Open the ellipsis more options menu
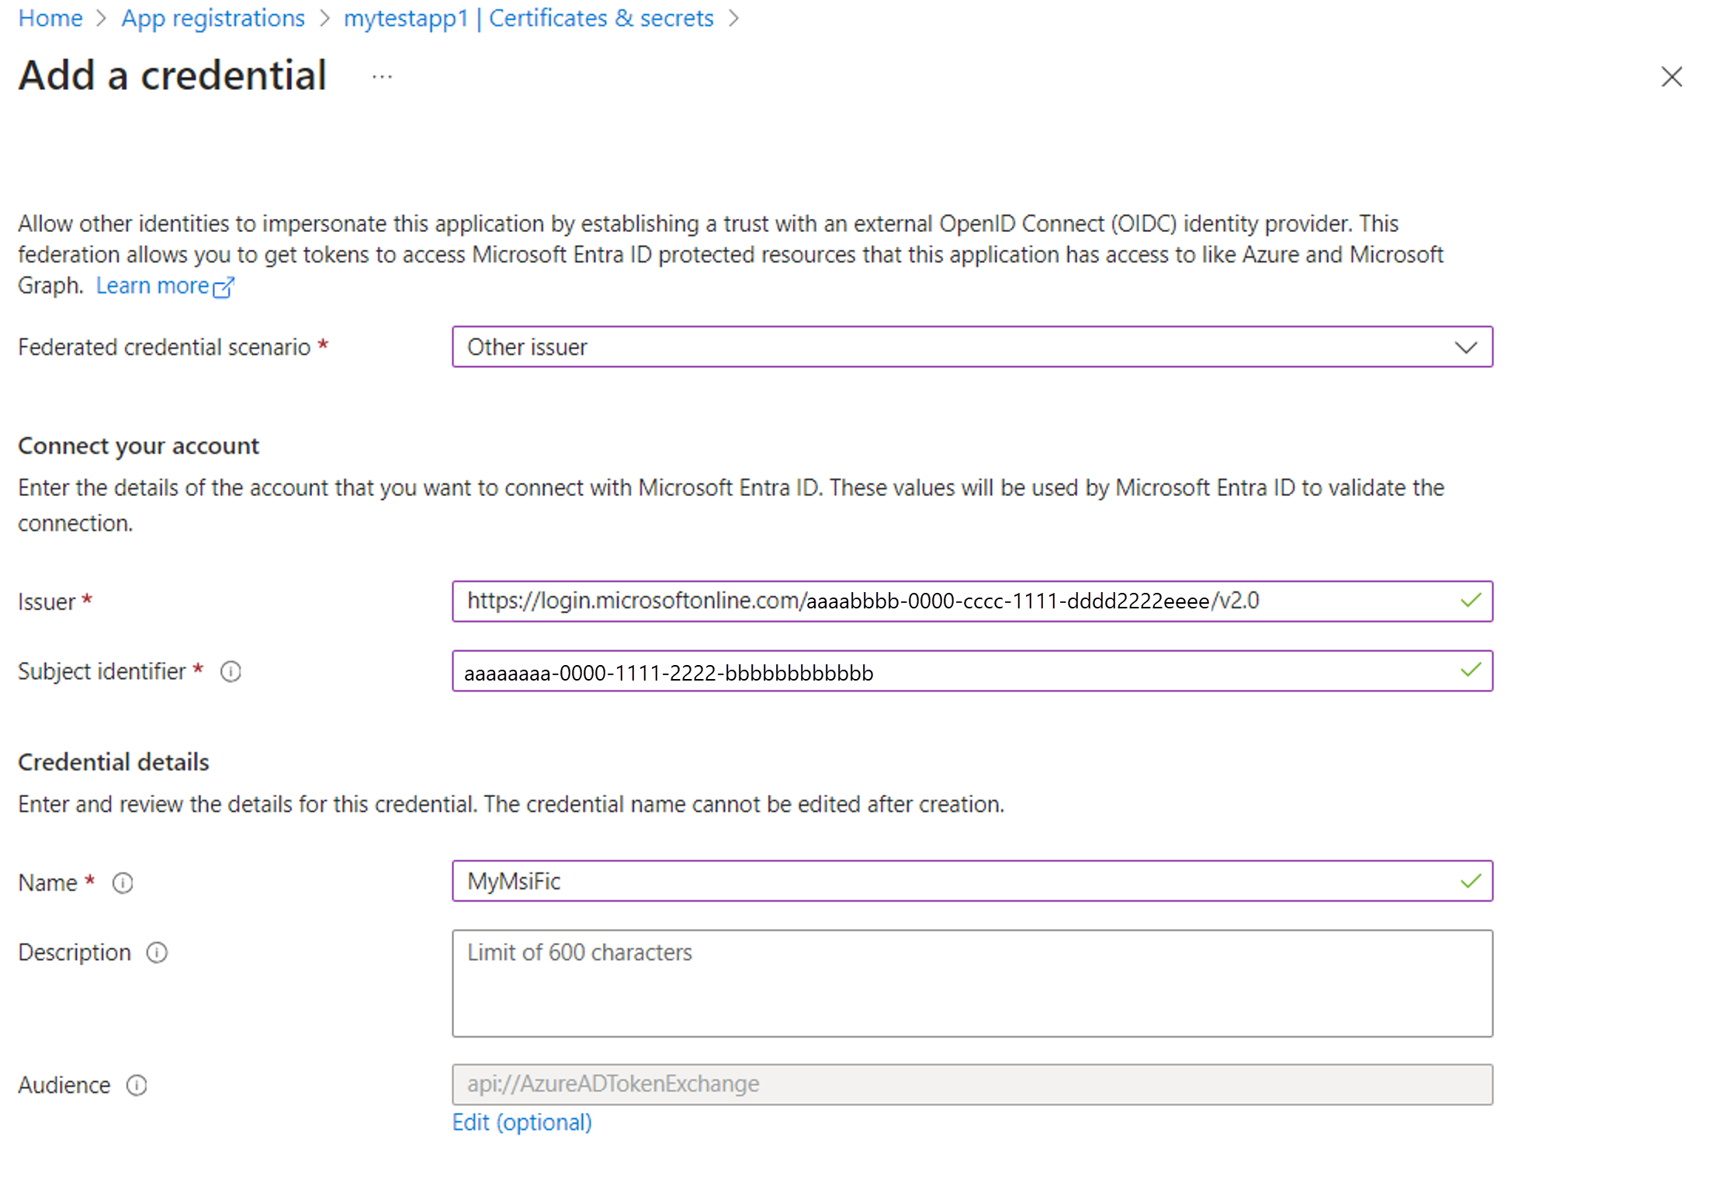 [382, 77]
